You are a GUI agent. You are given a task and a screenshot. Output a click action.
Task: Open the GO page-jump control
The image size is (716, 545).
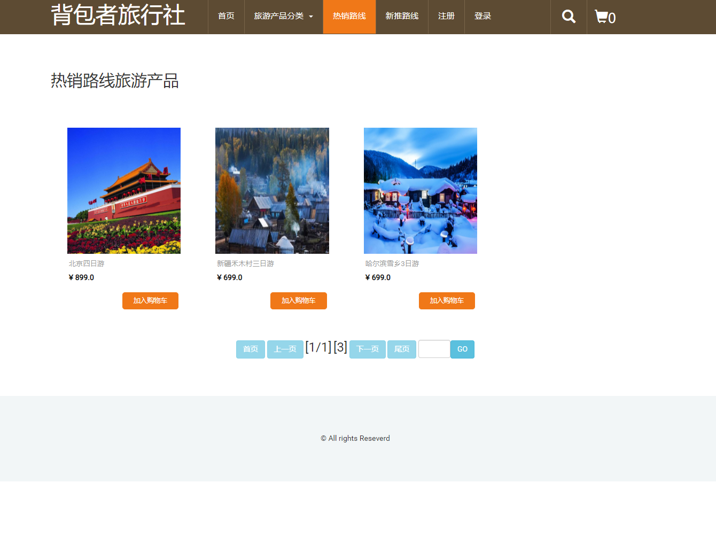point(462,349)
